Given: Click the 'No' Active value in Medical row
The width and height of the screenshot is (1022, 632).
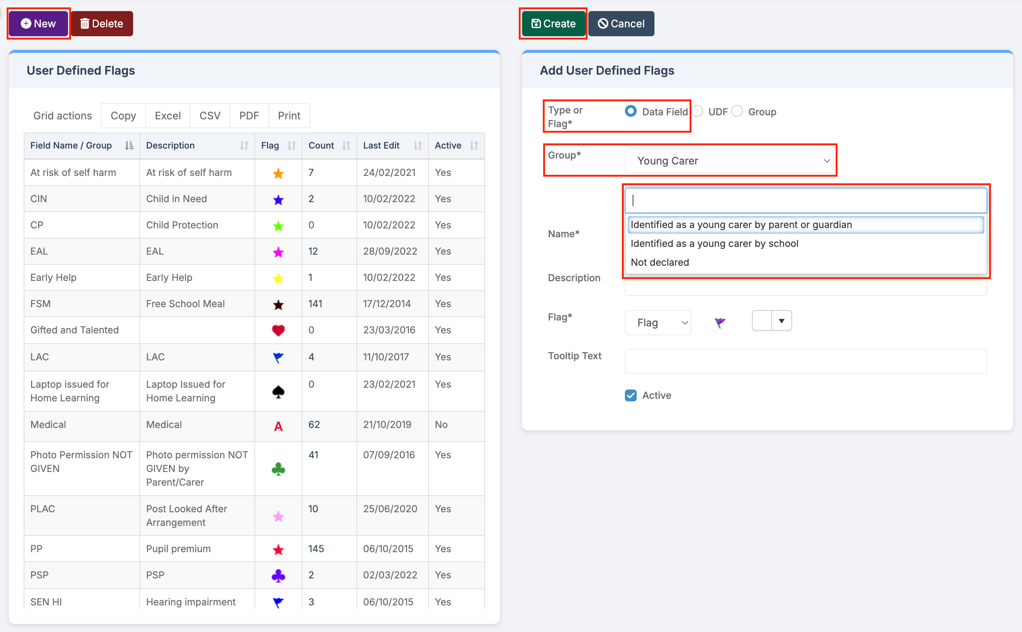Looking at the screenshot, I should tap(441, 425).
